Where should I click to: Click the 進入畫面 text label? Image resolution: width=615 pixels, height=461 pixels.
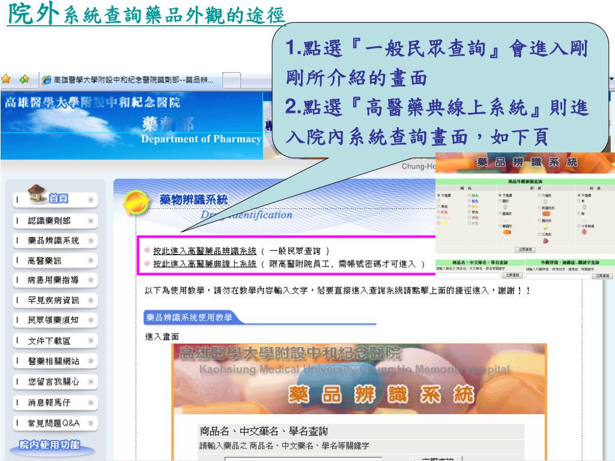point(162,336)
